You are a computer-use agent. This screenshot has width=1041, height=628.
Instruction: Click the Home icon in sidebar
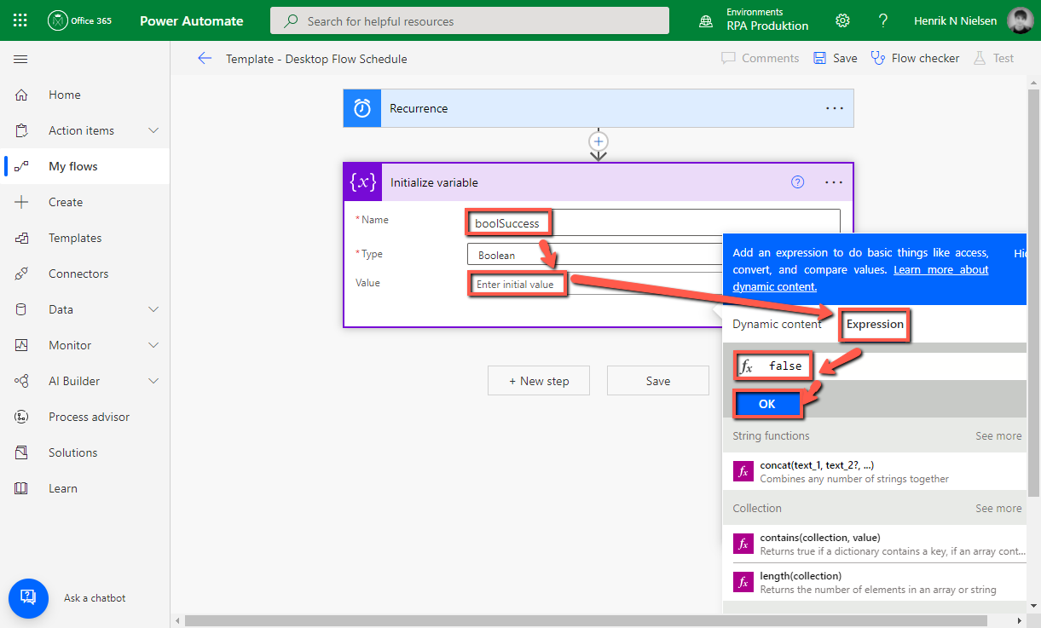point(22,95)
